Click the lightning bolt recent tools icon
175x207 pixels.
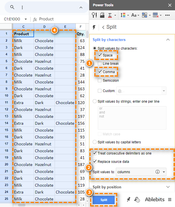point(94,27)
